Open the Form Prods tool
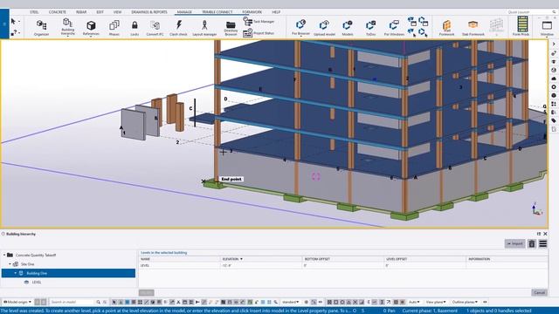The width and height of the screenshot is (559, 314). 521,26
